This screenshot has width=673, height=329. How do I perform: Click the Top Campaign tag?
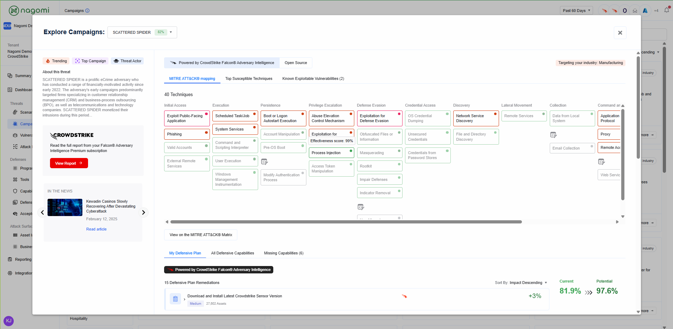click(90, 61)
